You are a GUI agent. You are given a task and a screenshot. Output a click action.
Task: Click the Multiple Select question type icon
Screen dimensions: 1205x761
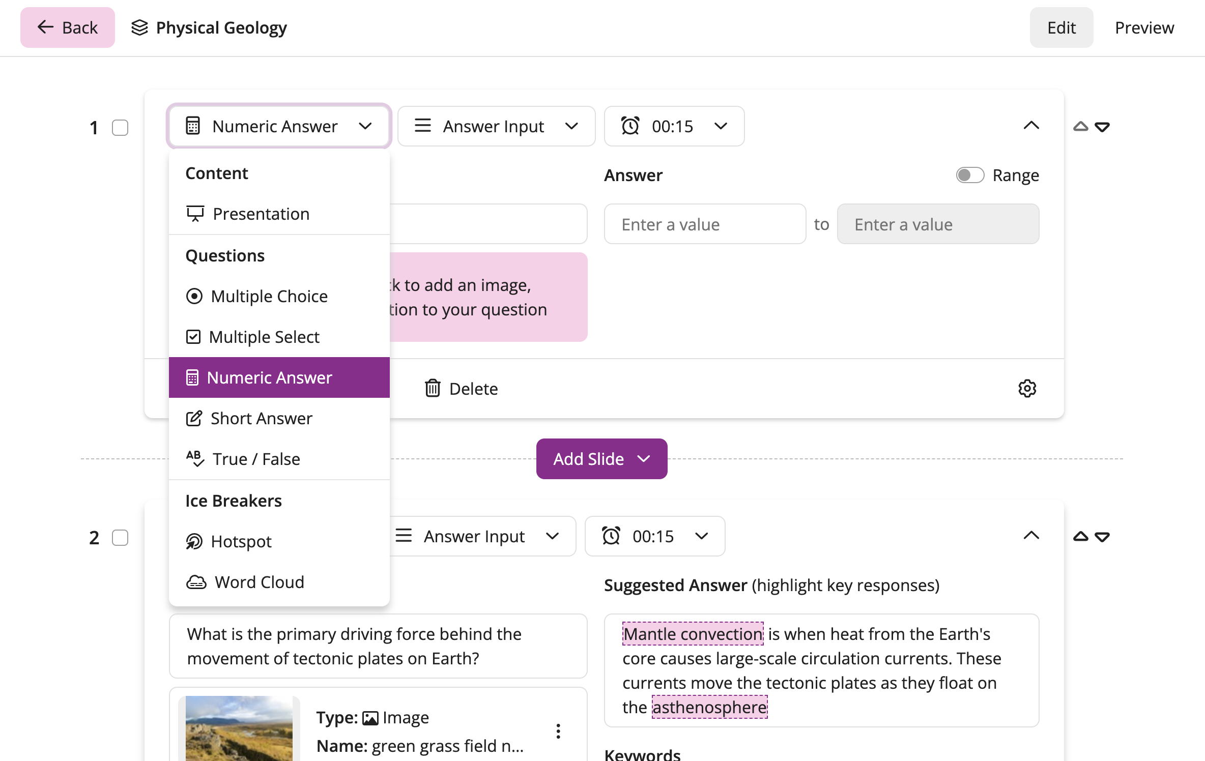coord(193,337)
